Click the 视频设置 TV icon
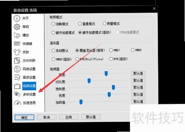The width and height of the screenshot is (185, 132). point(17,86)
